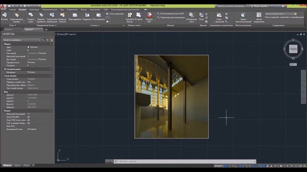The height and width of the screenshot is (172, 307).
Task: Switch to the Главная ribbon tab
Action: coord(12,10)
